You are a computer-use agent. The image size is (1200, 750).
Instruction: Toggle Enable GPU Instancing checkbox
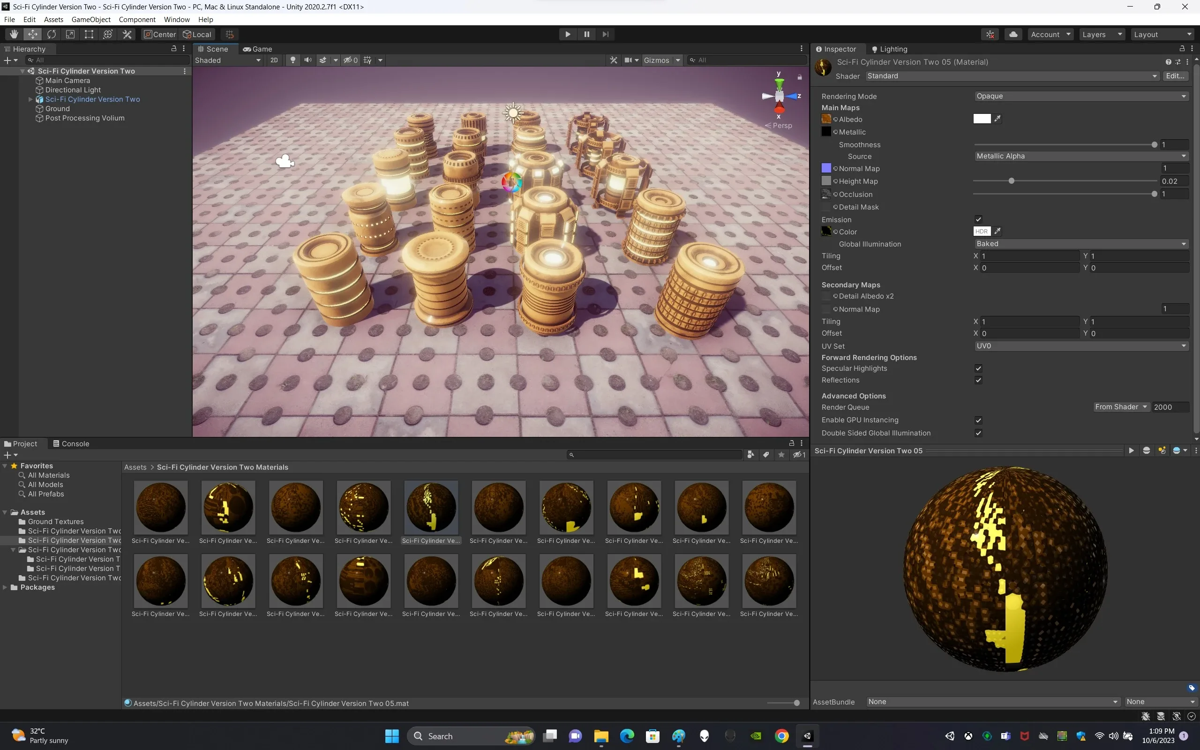point(977,419)
